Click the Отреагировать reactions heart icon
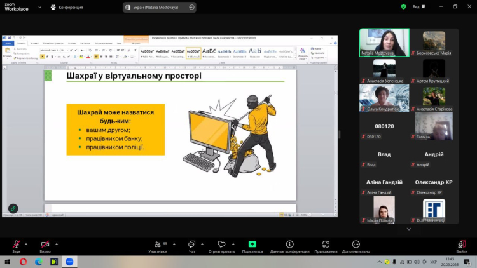Screen dimensions: 477x268 click(221, 245)
